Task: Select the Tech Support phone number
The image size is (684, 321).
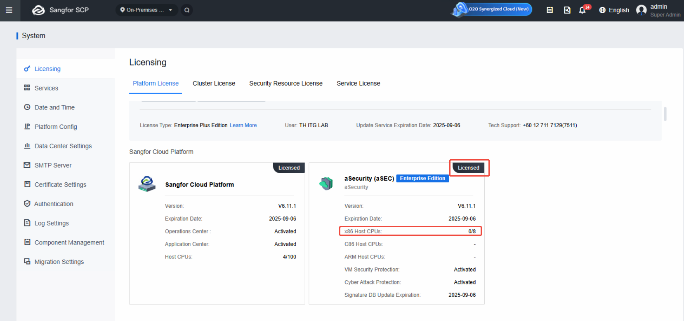Action: [550, 126]
